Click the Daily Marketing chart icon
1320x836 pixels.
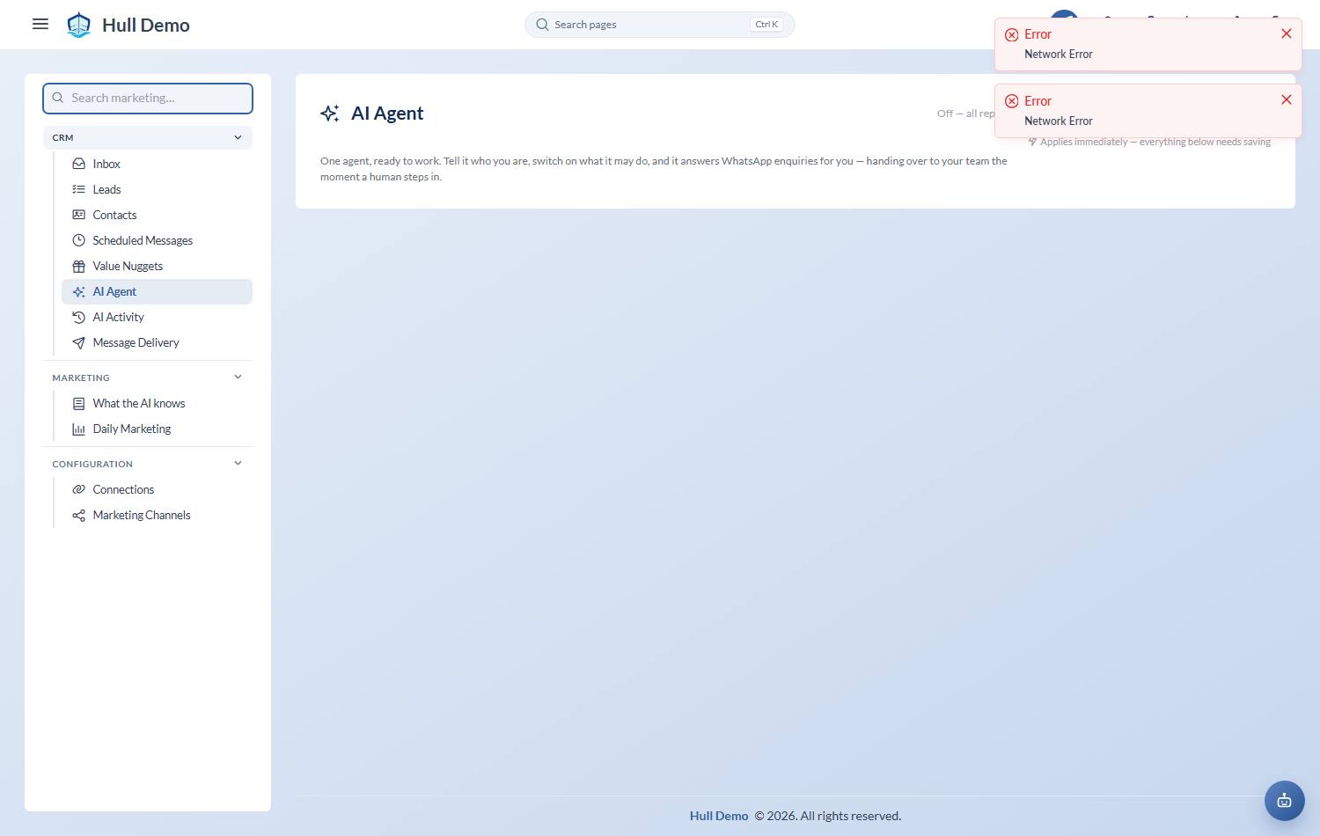coord(78,429)
